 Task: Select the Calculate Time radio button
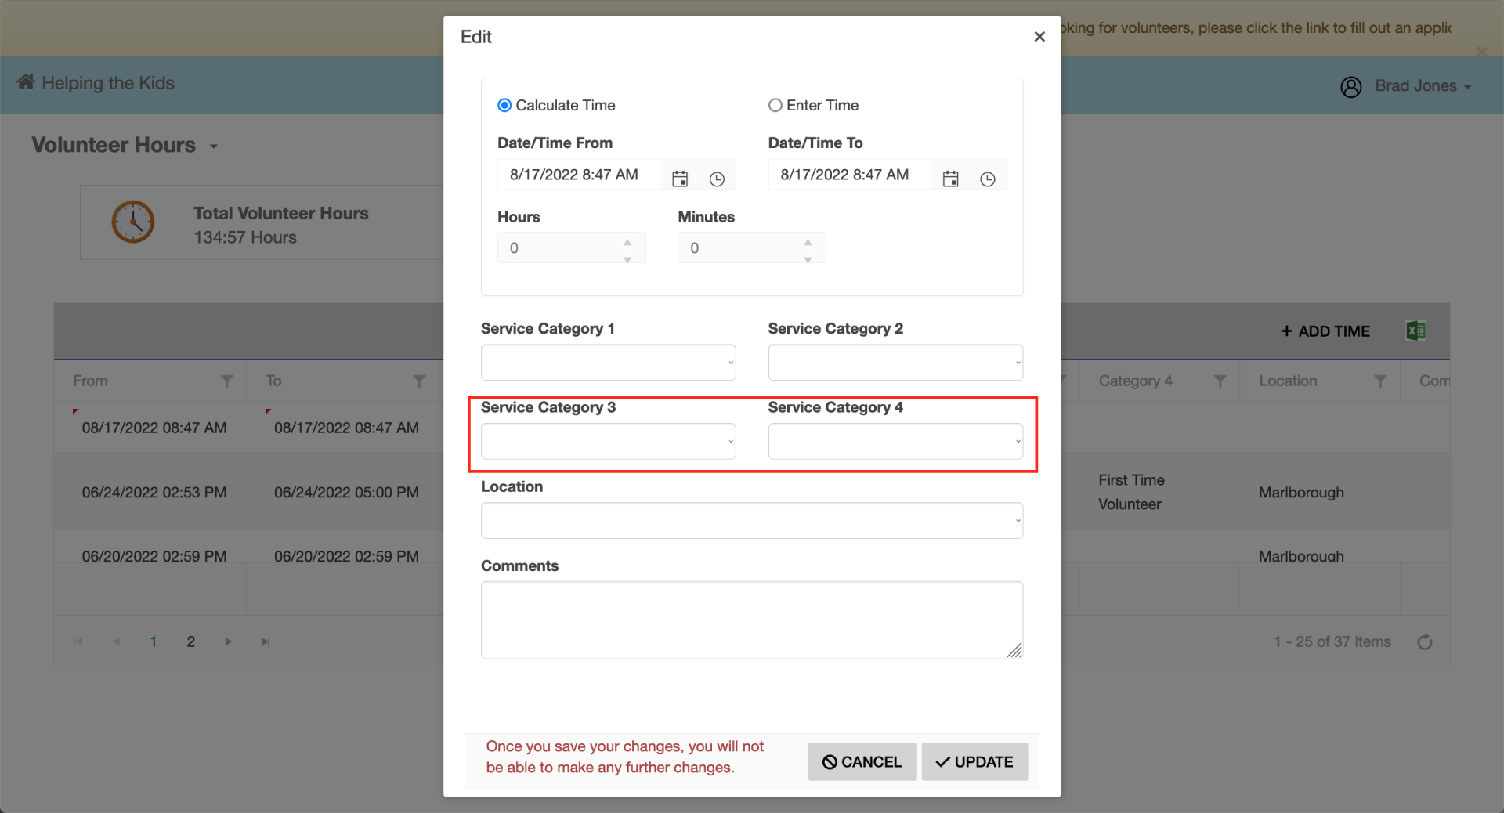coord(505,105)
